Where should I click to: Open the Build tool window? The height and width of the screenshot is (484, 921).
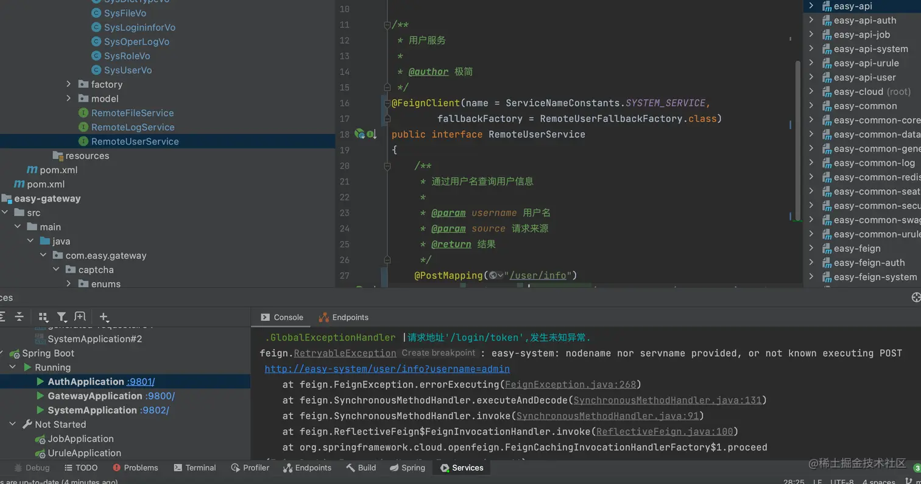click(x=361, y=468)
